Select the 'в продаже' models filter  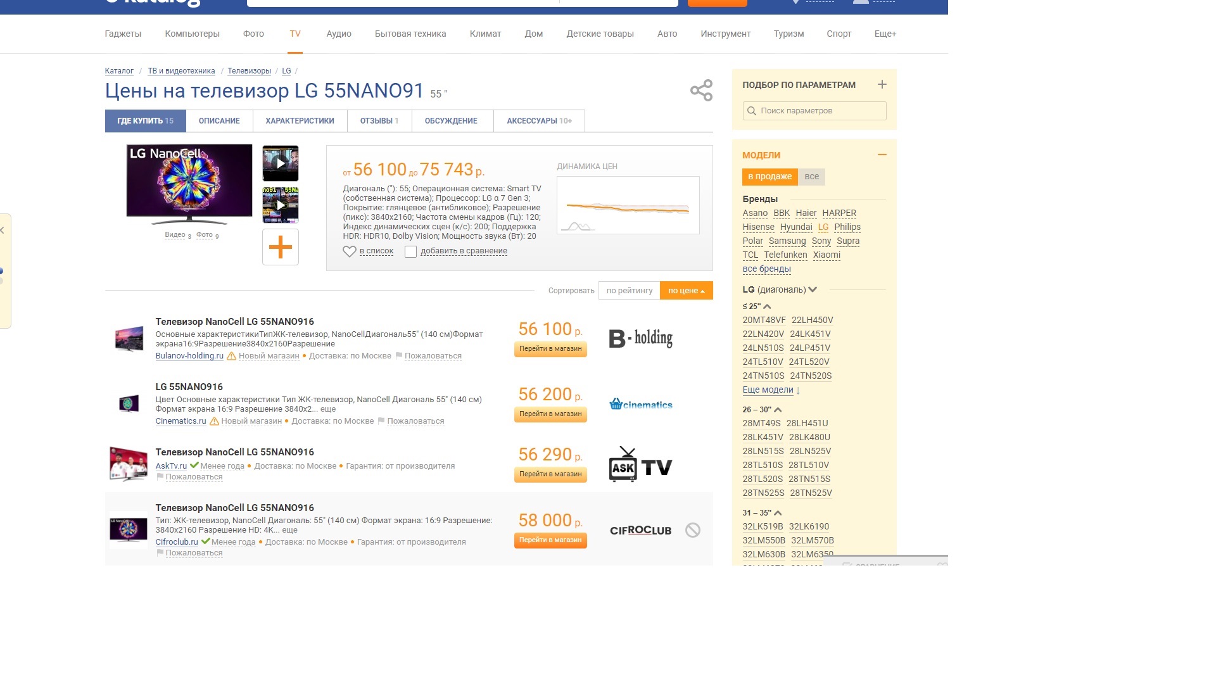click(x=769, y=177)
